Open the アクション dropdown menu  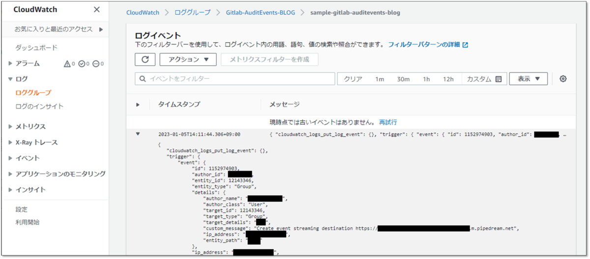pyautogui.click(x=188, y=59)
